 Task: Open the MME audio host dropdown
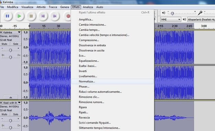click(x=171, y=20)
